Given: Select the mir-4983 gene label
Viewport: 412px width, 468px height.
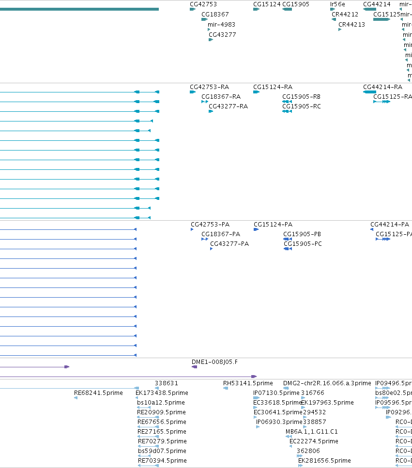Looking at the screenshot, I should pyautogui.click(x=222, y=25).
